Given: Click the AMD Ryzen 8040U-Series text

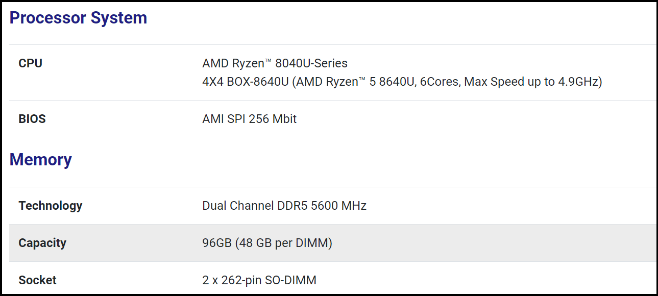Looking at the screenshot, I should pyautogui.click(x=275, y=63).
